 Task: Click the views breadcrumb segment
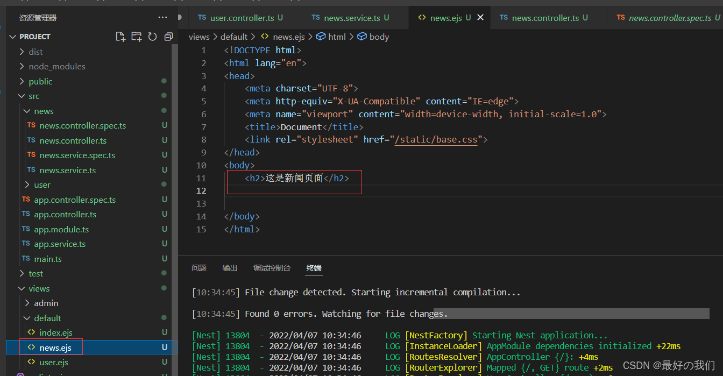pyautogui.click(x=199, y=37)
